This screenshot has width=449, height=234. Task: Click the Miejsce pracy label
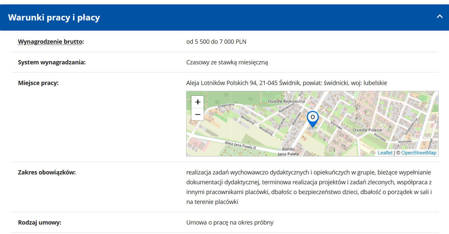tap(38, 83)
